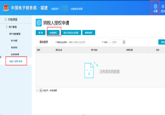Click the 申请授权 button
Screen dimensions: 165x115
(53, 33)
